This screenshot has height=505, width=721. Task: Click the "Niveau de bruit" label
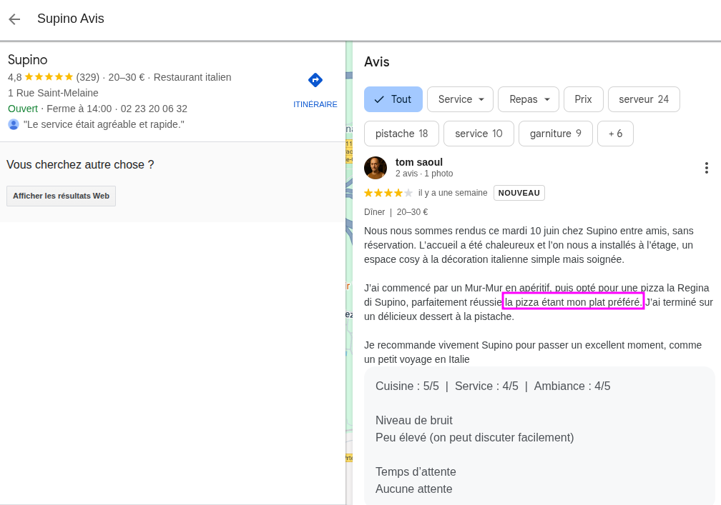click(414, 421)
